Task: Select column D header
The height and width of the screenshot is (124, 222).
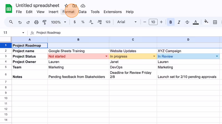Action: [x=188, y=40]
